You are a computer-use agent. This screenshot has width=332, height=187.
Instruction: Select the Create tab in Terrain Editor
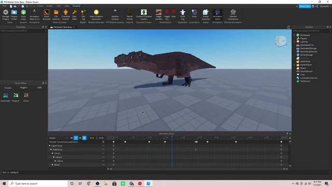(8, 88)
